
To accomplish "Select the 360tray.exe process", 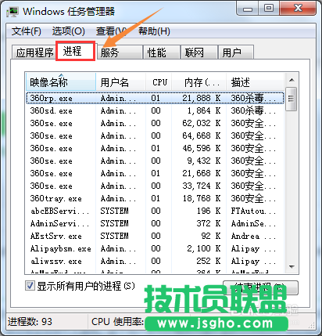I will (155, 198).
